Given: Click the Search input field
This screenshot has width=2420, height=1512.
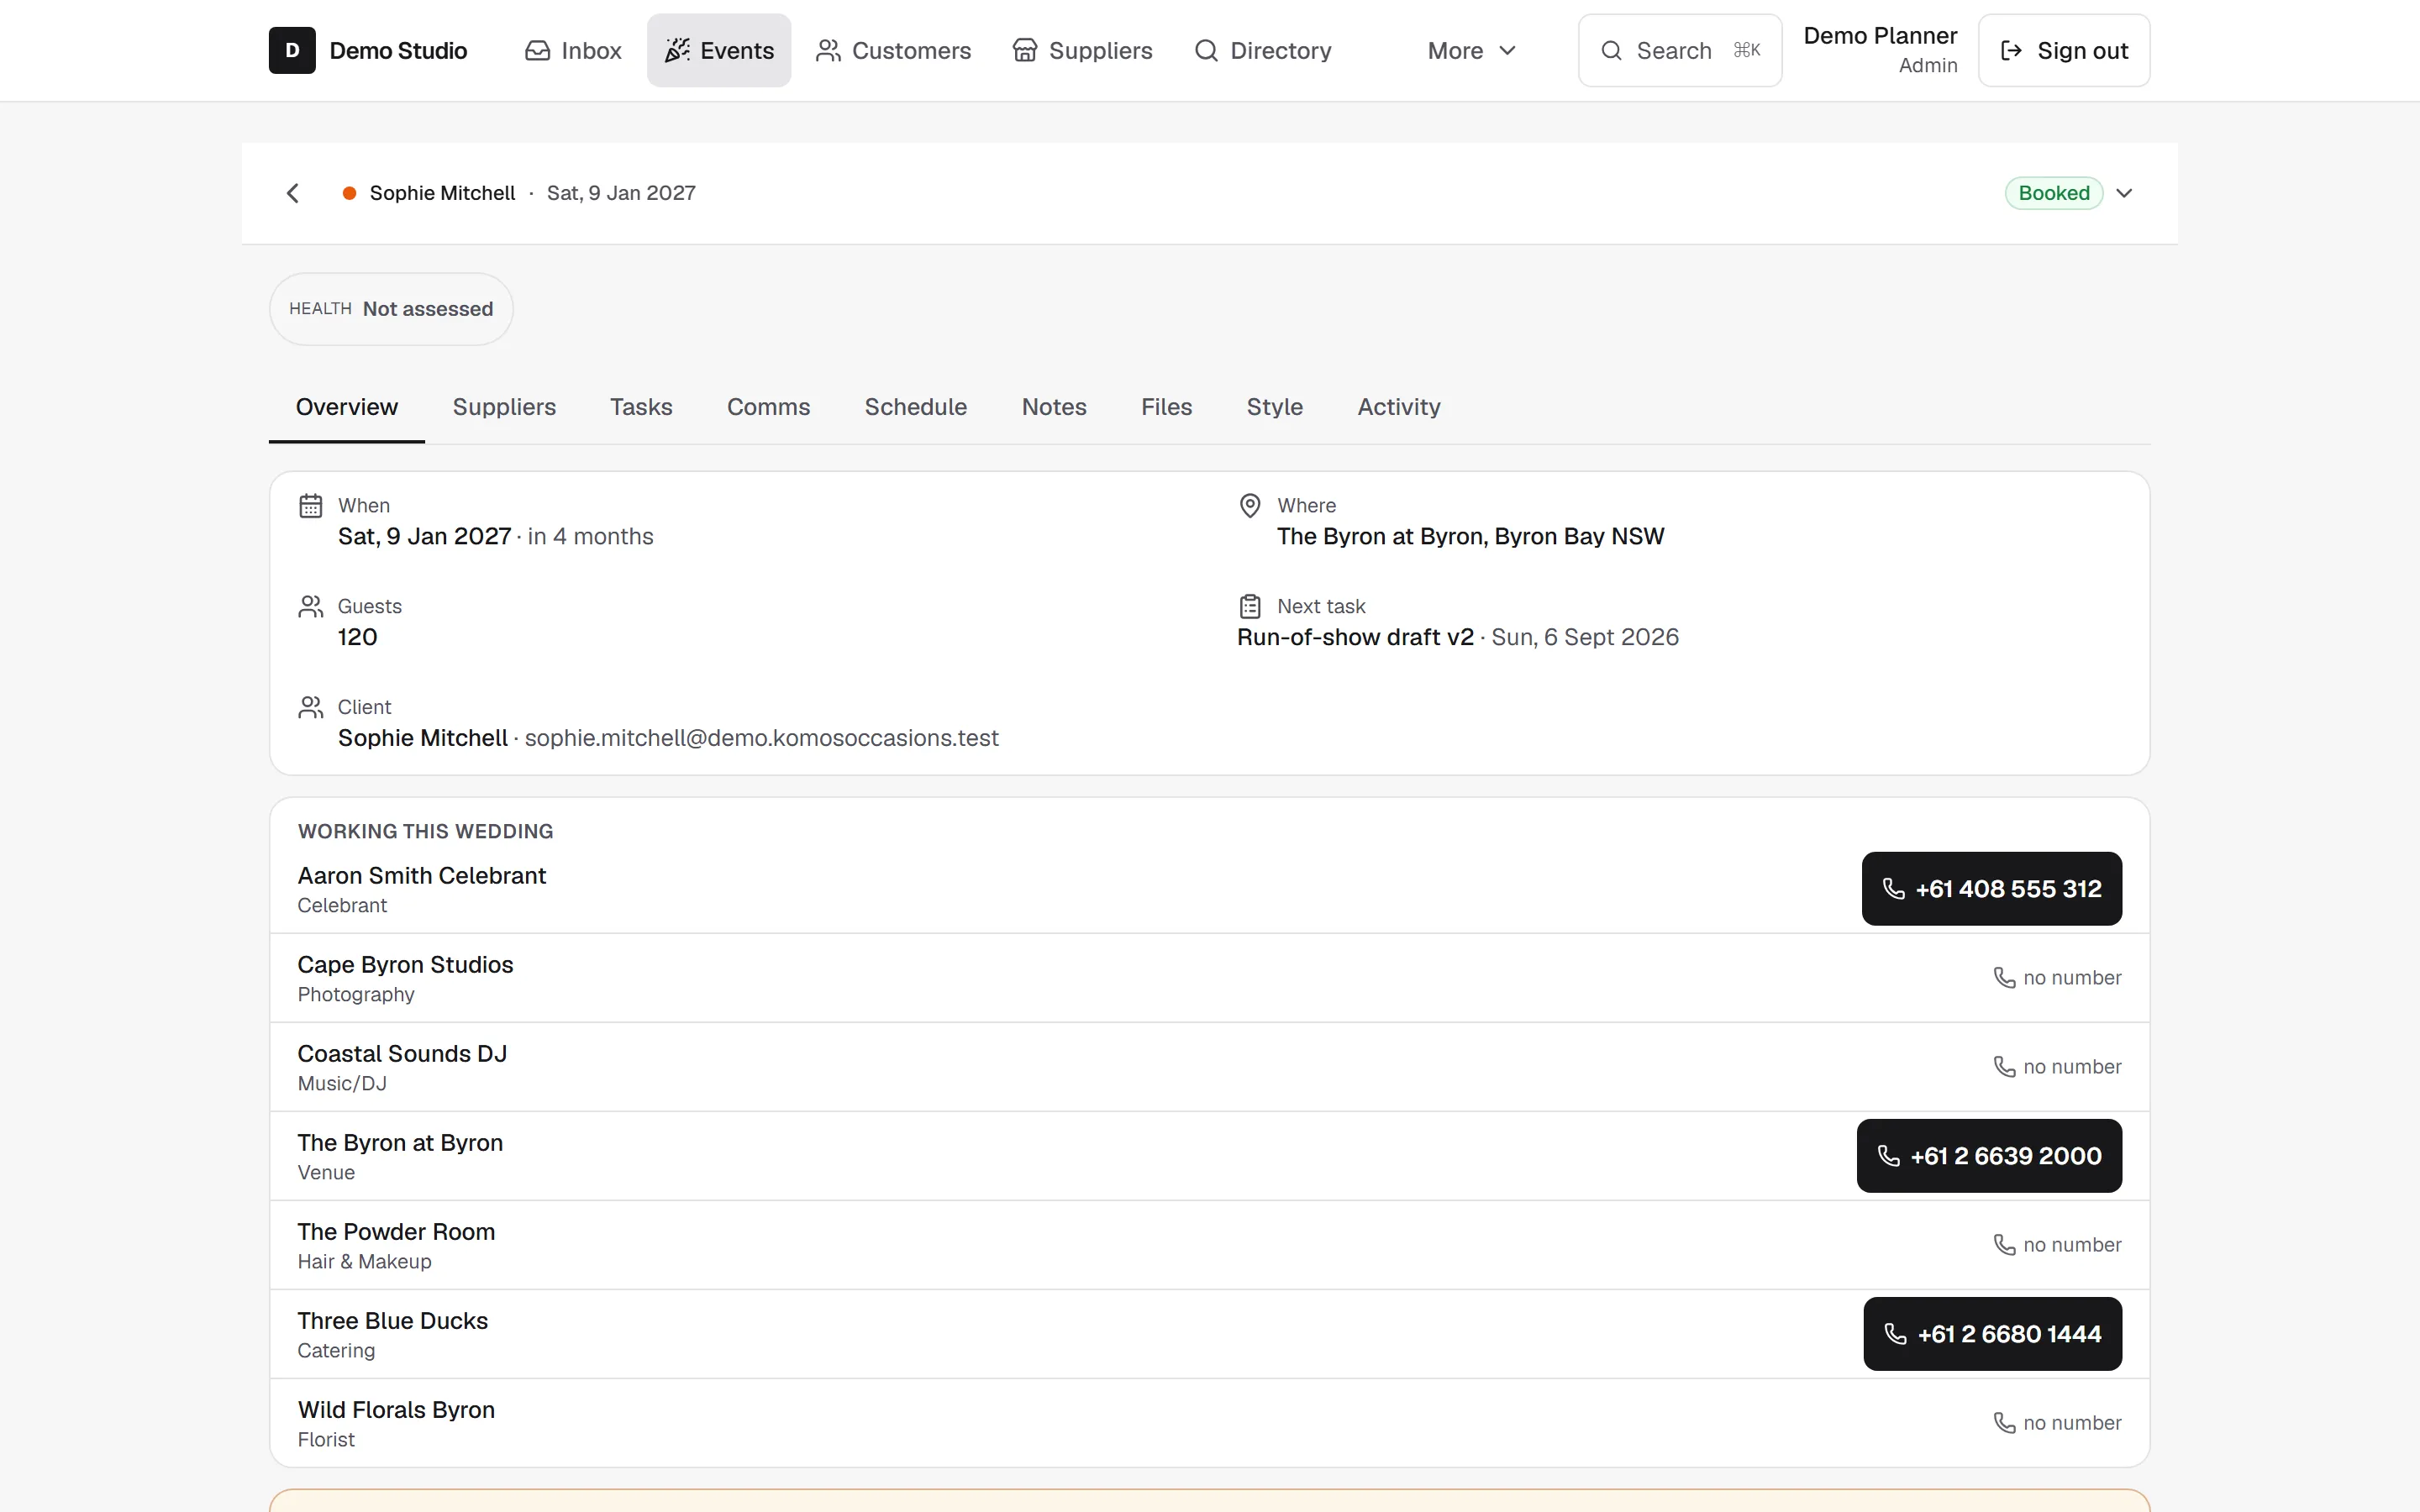Looking at the screenshot, I should (x=1680, y=51).
